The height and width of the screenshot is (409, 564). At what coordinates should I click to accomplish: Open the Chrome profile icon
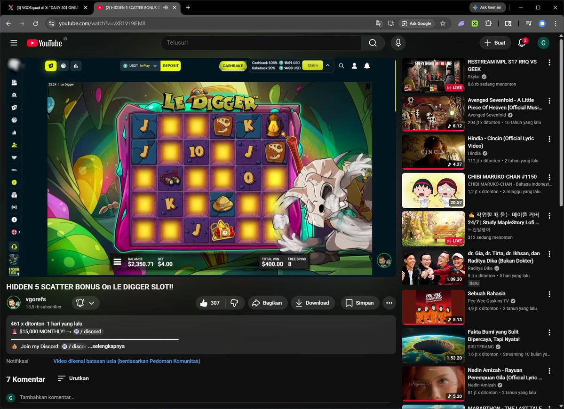542,24
